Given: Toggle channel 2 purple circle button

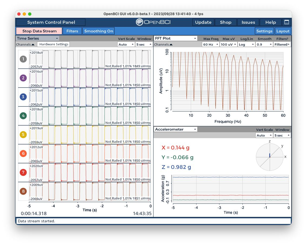Looking at the screenshot, I should tap(23, 78).
